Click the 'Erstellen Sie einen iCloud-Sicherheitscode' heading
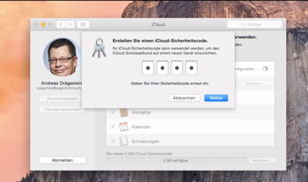The width and height of the screenshot is (308, 182). pyautogui.click(x=160, y=41)
